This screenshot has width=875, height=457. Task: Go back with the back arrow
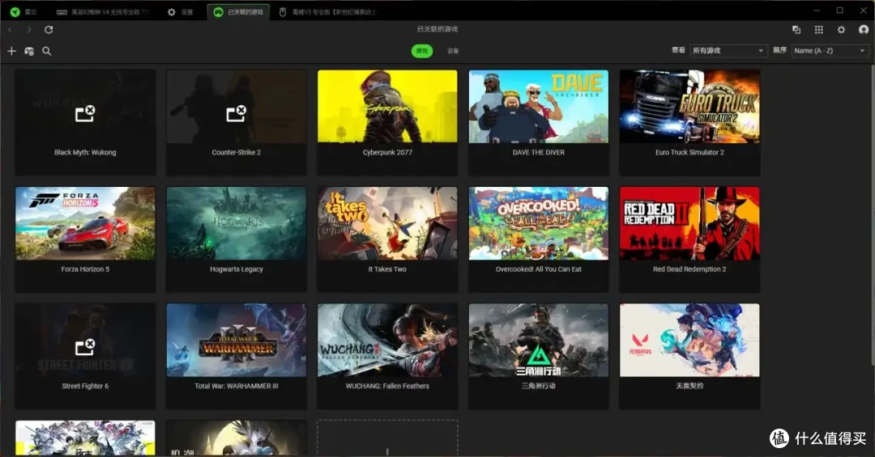click(x=10, y=30)
